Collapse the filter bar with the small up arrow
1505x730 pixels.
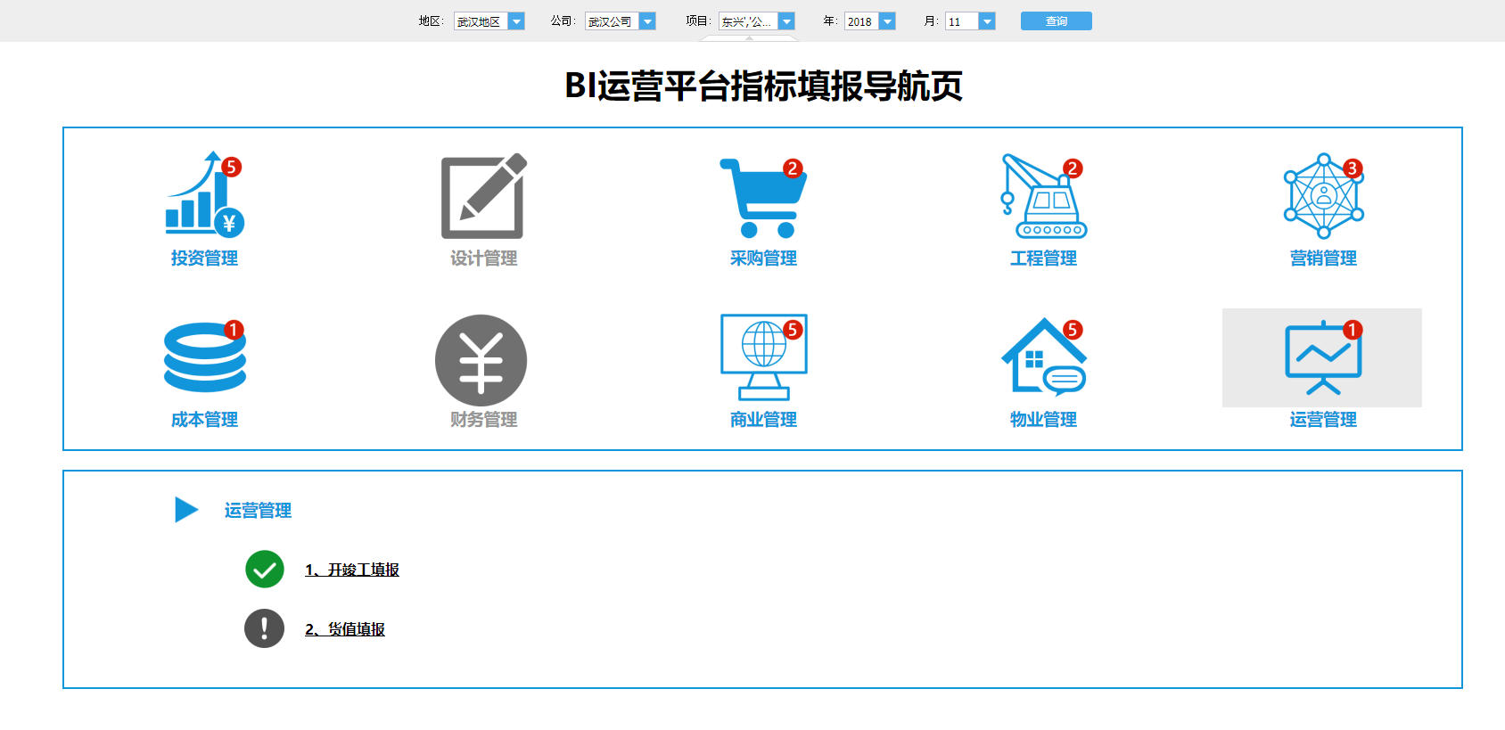pos(749,38)
